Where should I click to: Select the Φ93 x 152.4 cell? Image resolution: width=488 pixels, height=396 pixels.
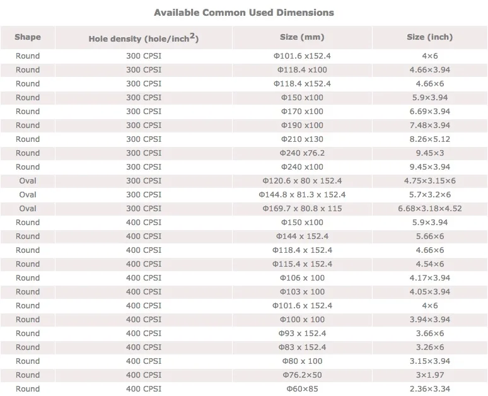(302, 334)
